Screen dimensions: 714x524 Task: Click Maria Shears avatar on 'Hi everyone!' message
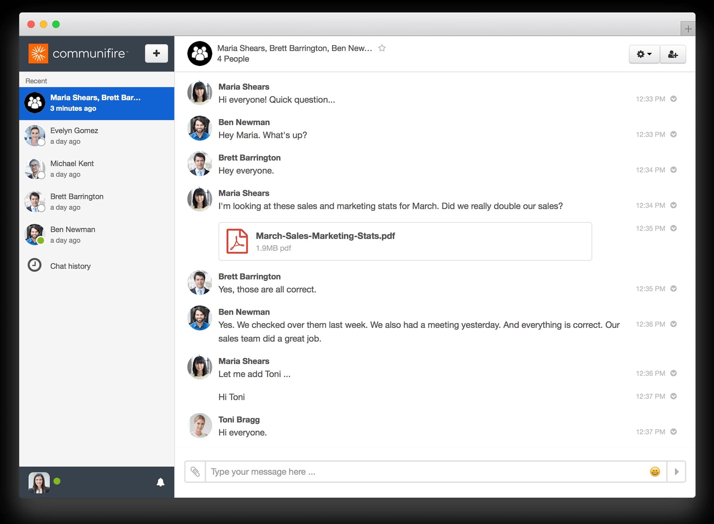tap(200, 92)
